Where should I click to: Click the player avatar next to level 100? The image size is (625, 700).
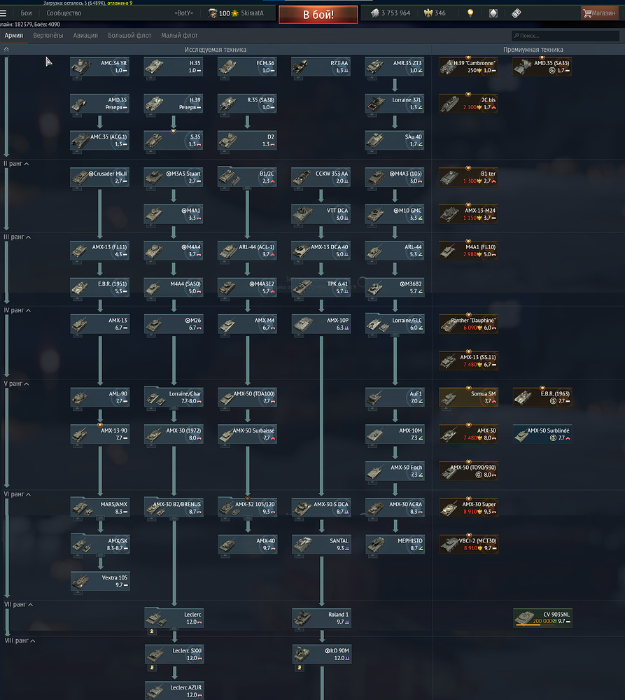tap(213, 13)
